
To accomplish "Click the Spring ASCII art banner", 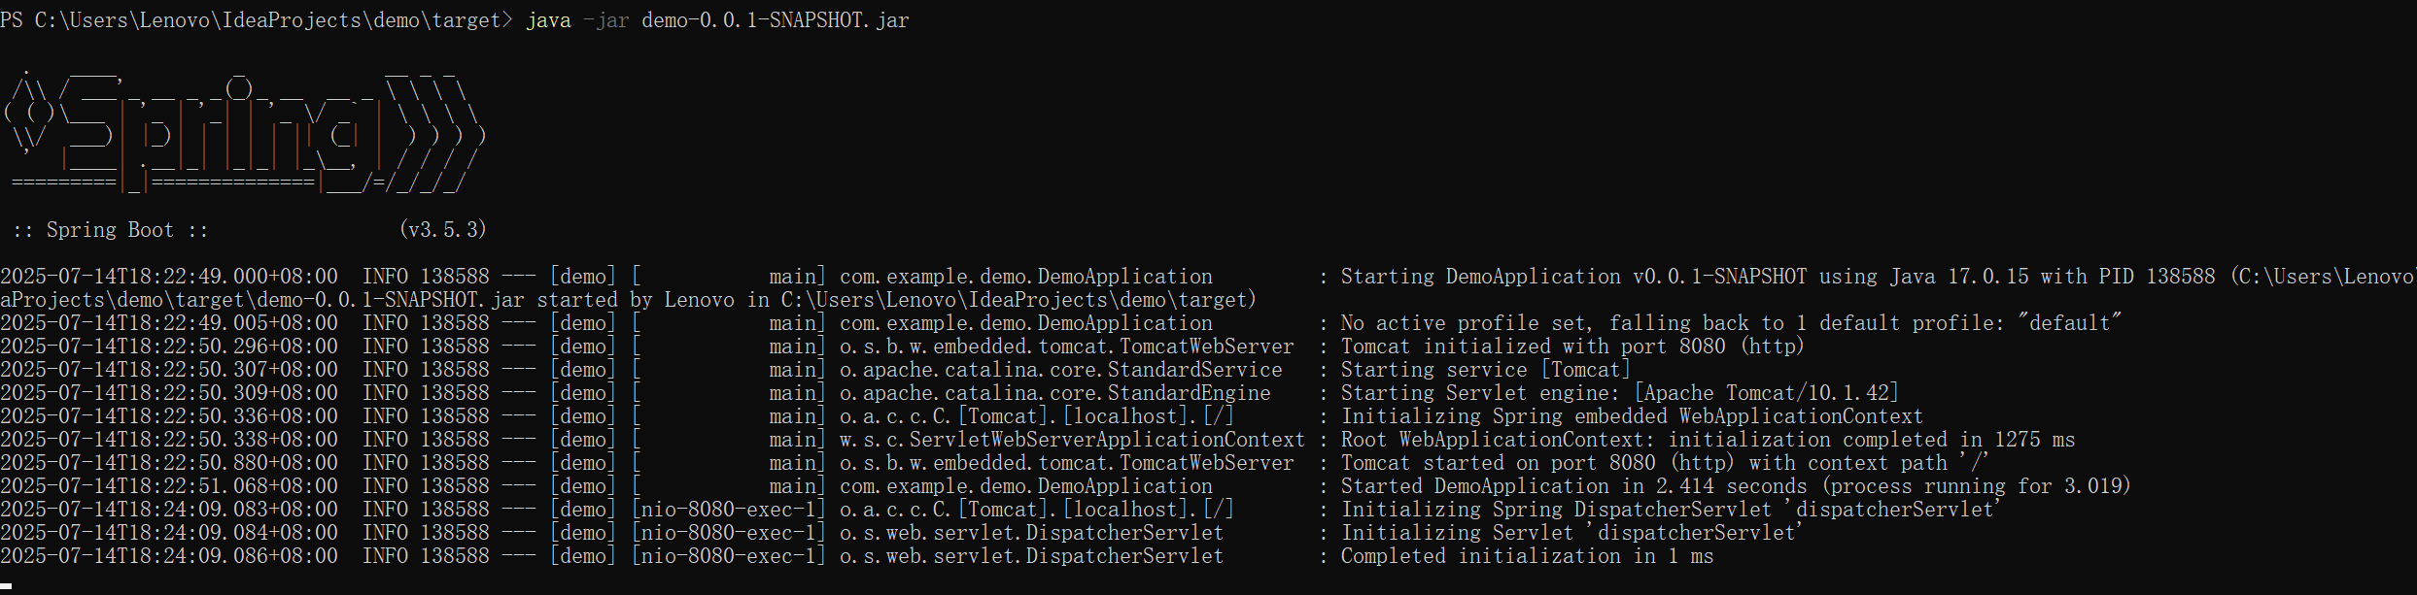I will coord(243,133).
